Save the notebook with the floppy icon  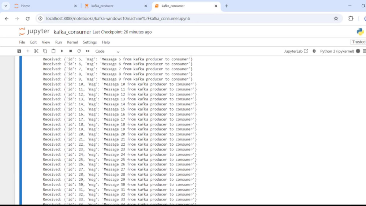pyautogui.click(x=19, y=51)
